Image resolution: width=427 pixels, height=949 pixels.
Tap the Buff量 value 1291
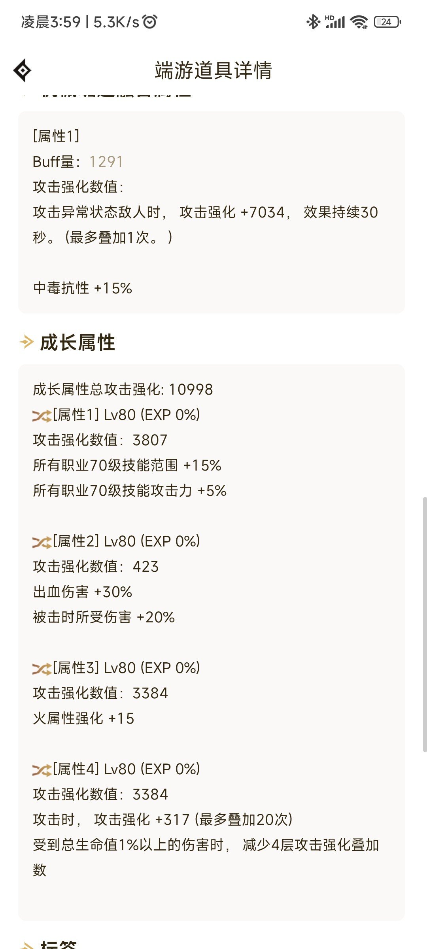(x=106, y=162)
